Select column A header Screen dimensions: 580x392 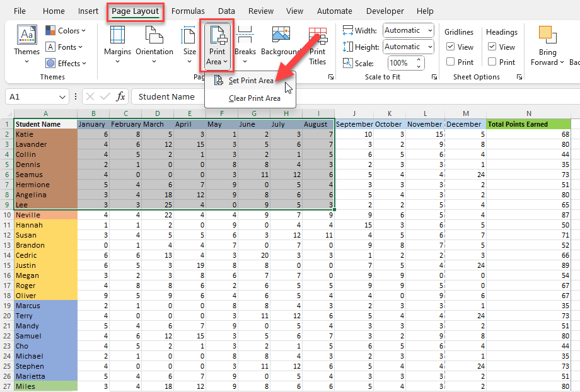pos(45,113)
